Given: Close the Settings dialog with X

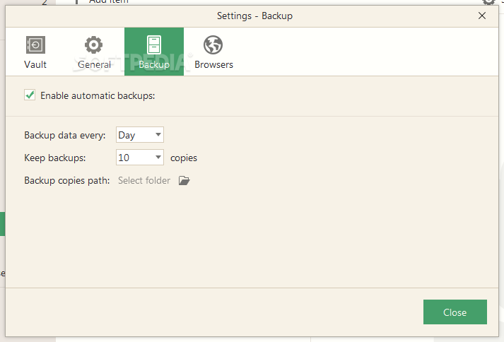Looking at the screenshot, I should click(x=481, y=16).
